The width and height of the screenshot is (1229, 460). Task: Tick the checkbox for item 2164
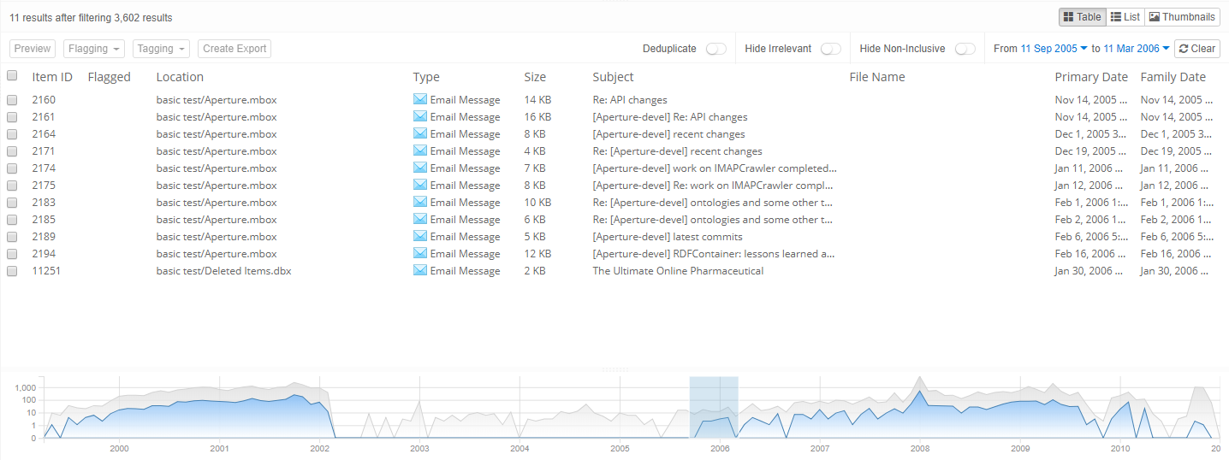tap(12, 134)
